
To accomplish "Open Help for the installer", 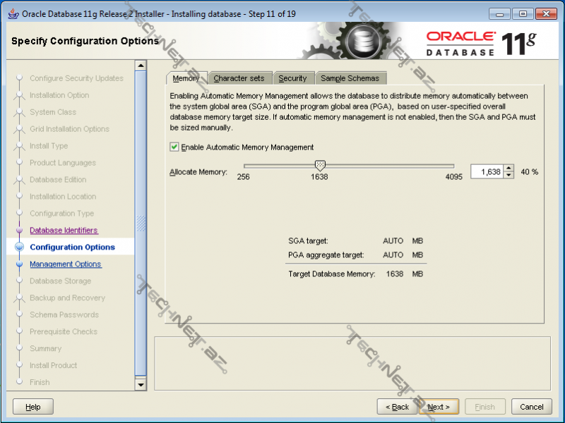I will 33,407.
